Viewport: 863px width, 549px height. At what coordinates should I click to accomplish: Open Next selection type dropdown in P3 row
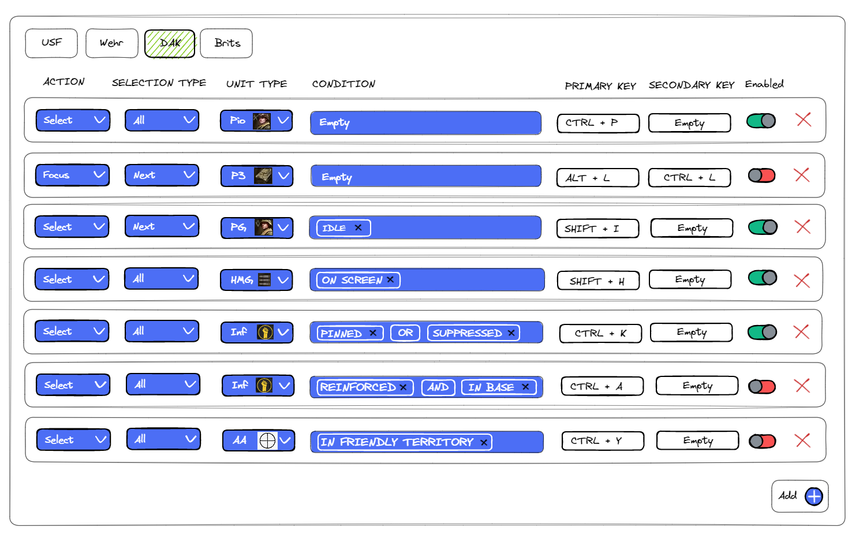point(162,175)
